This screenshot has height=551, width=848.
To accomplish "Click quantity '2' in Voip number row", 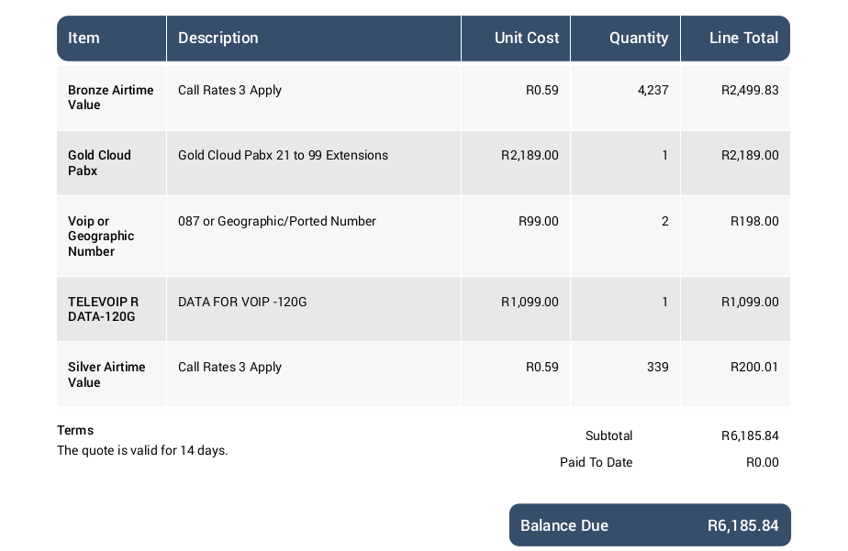I will coord(665,222).
